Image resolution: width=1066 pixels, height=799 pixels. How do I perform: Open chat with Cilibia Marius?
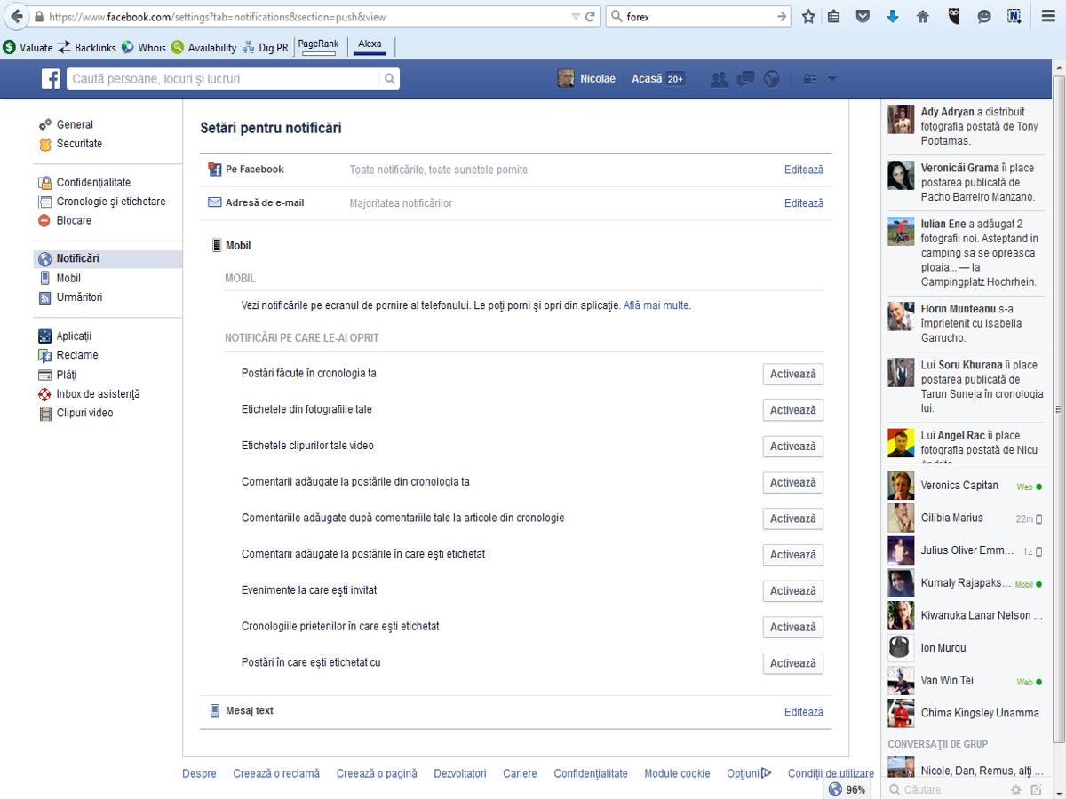click(966, 518)
